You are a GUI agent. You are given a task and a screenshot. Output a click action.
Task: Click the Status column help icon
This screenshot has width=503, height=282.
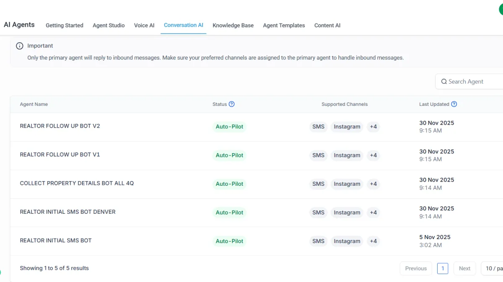coord(231,104)
